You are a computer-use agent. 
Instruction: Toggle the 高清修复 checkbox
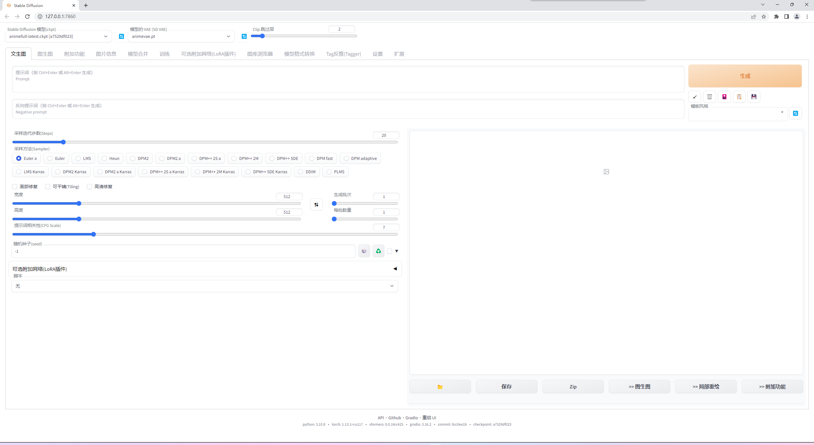(x=89, y=187)
